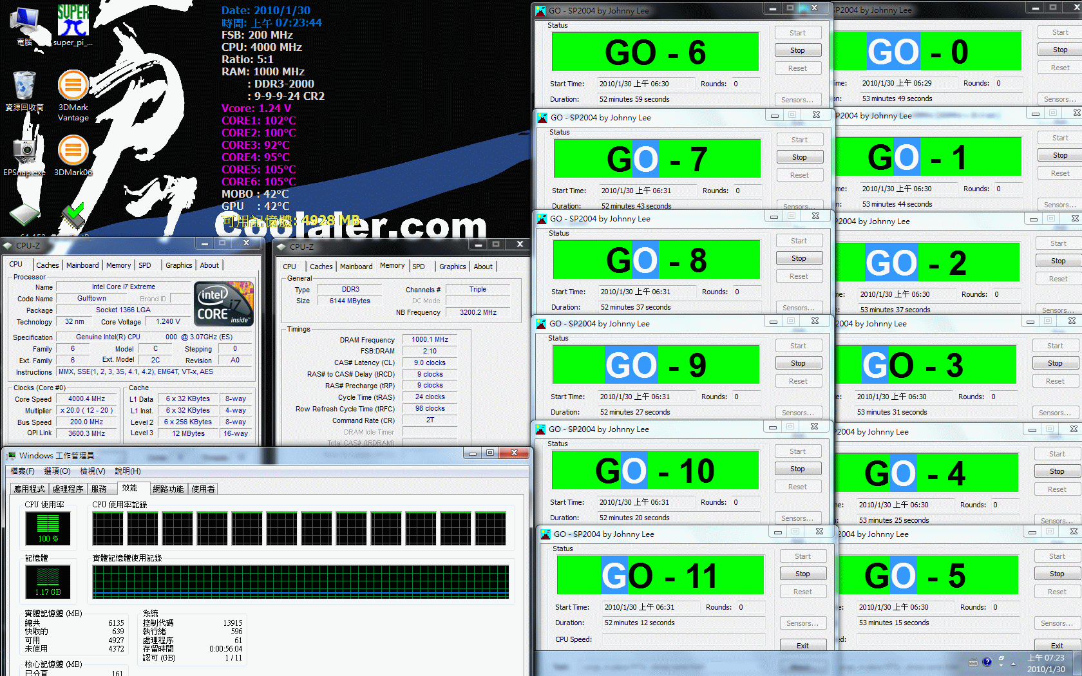This screenshot has height=676, width=1082.
Task: Click Stop in the GO - 9 window
Action: click(x=798, y=363)
